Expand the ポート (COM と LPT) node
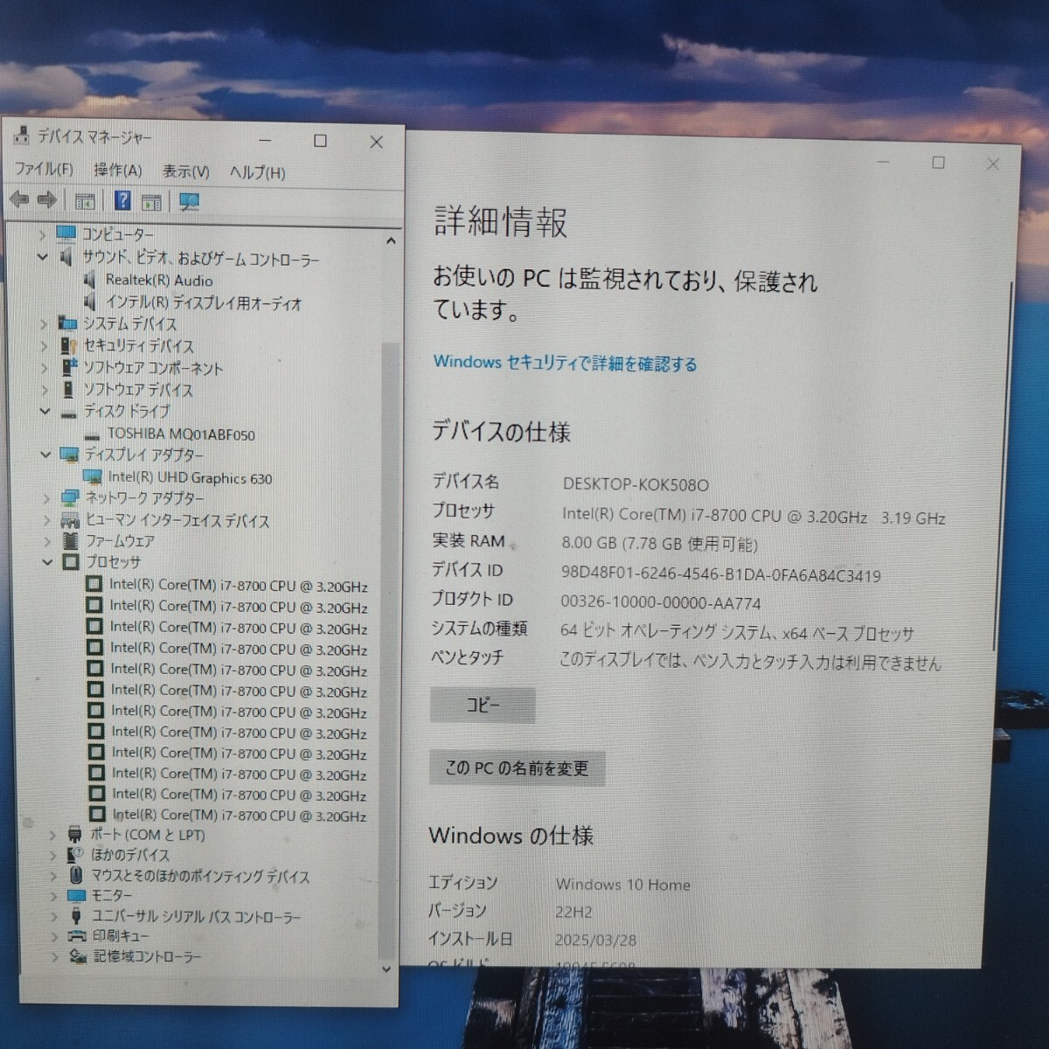 tap(52, 835)
